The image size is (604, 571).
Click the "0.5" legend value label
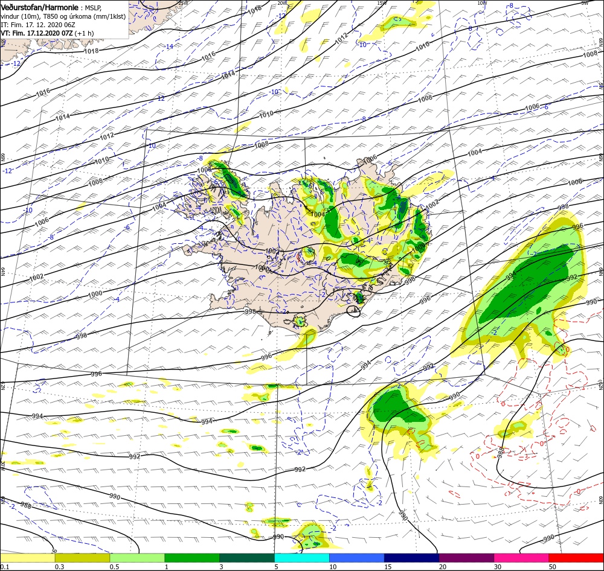pyautogui.click(x=114, y=567)
